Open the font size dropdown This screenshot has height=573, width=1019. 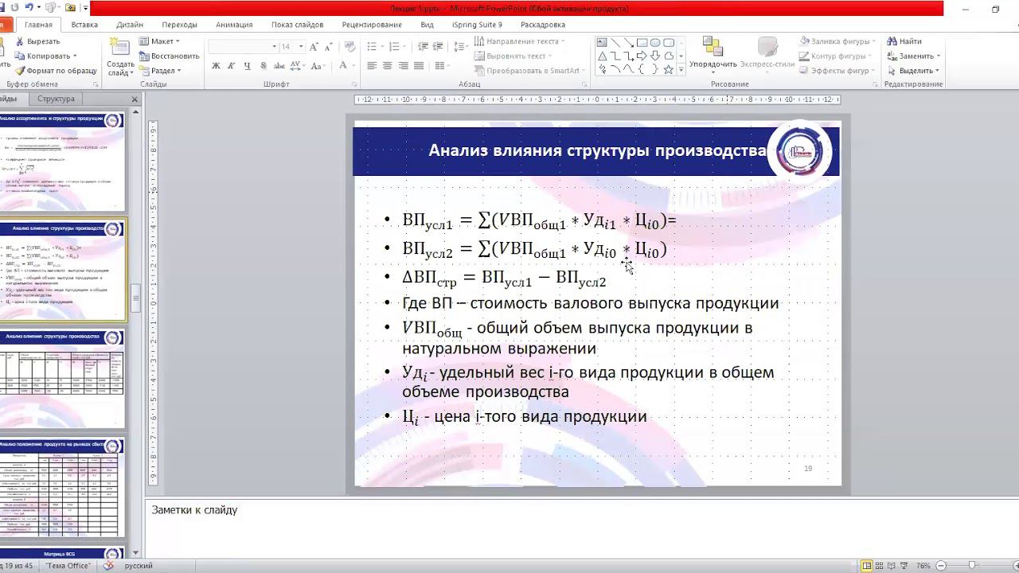(301, 47)
